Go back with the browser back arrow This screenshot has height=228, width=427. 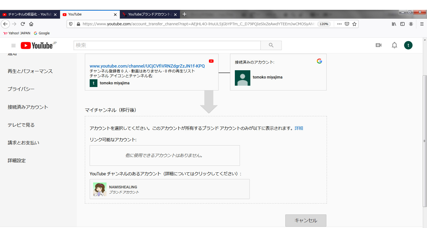[5, 24]
